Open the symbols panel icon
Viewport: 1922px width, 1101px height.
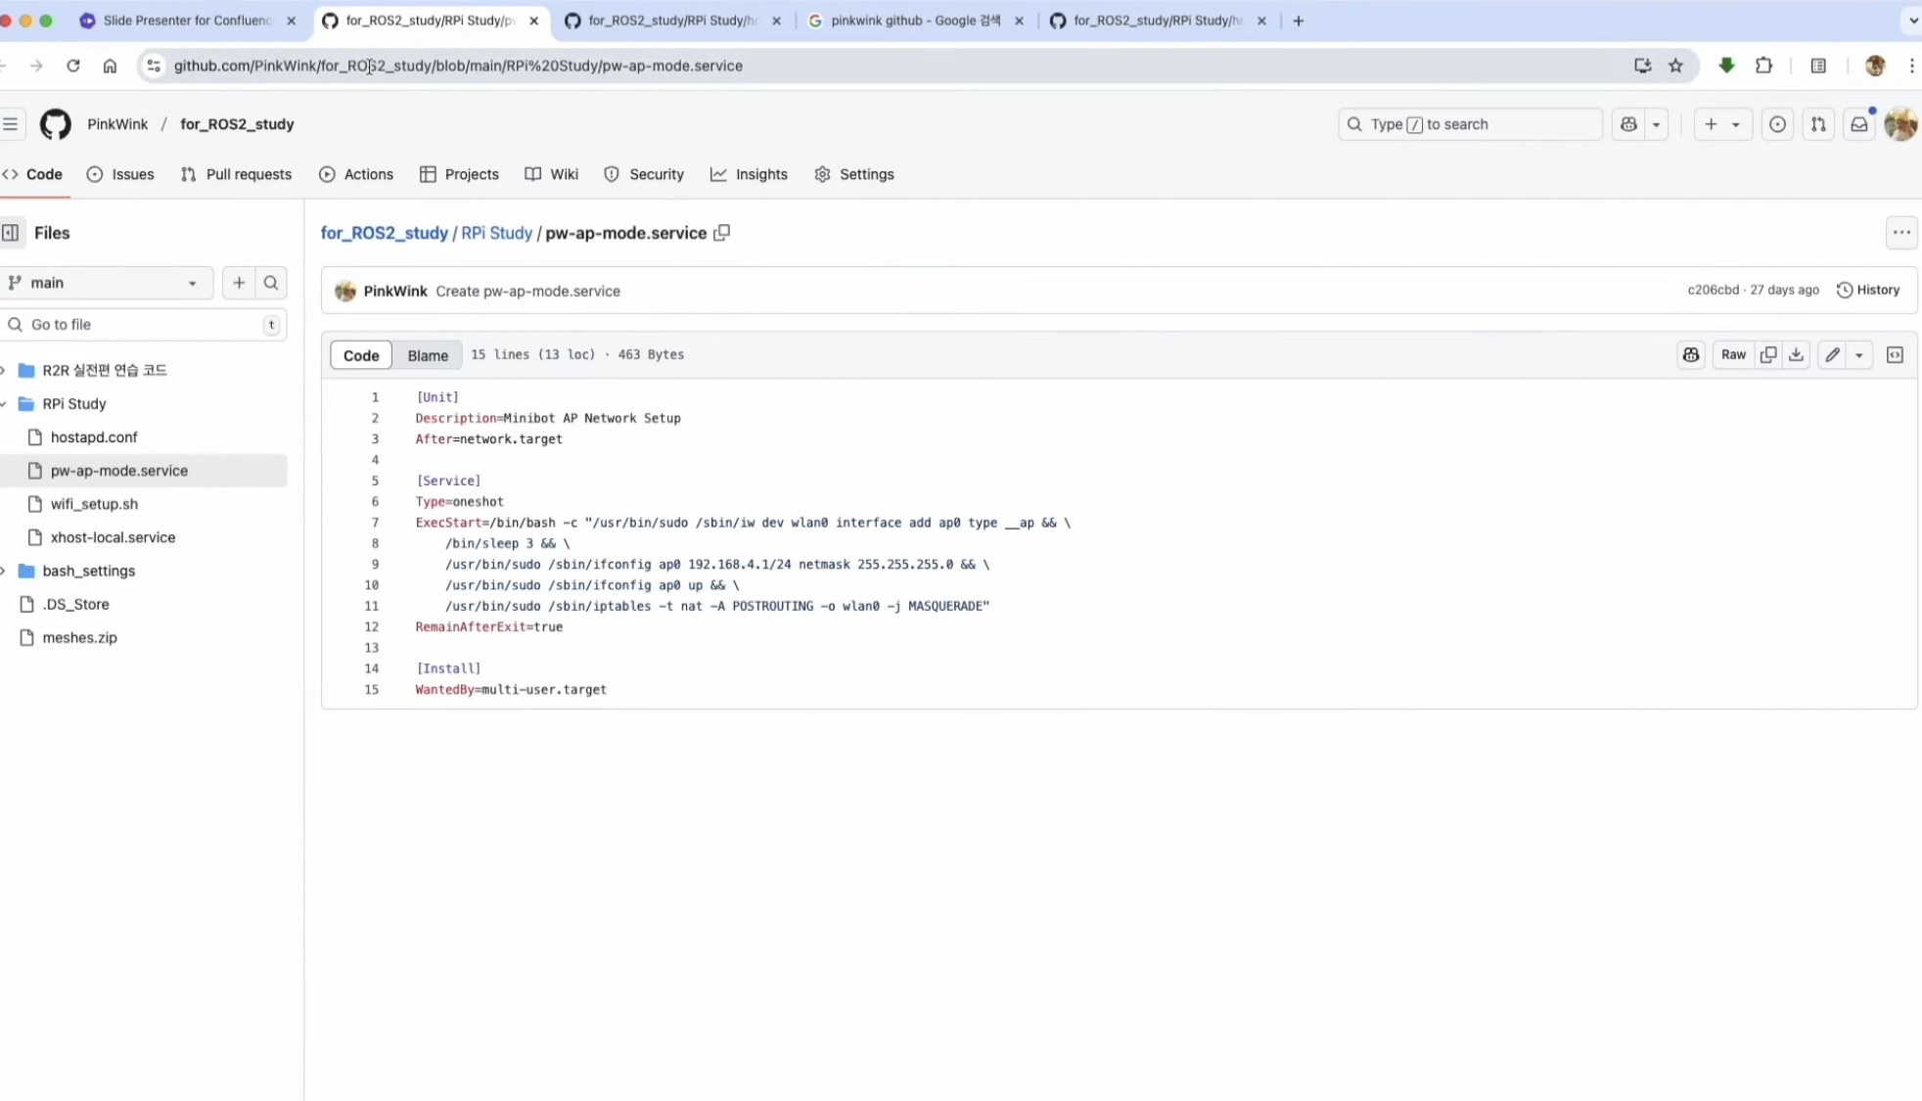click(1895, 355)
